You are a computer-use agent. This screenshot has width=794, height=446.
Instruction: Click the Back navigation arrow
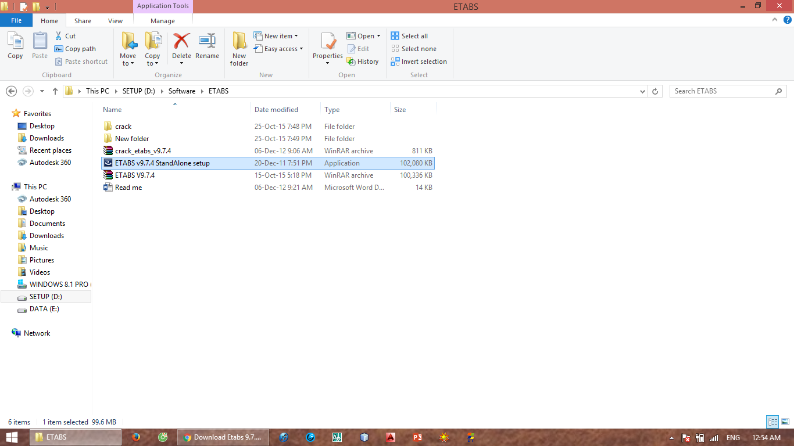tap(12, 91)
